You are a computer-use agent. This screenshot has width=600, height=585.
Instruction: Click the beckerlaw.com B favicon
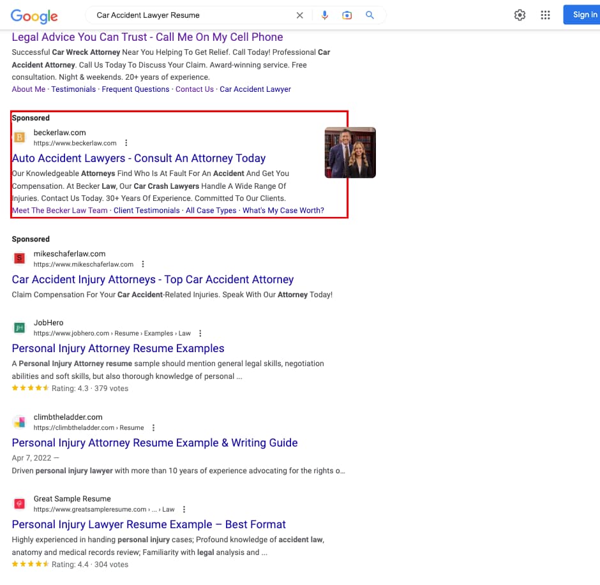20,137
